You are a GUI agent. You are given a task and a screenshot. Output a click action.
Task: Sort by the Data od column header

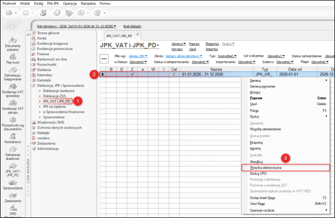[x=297, y=69]
